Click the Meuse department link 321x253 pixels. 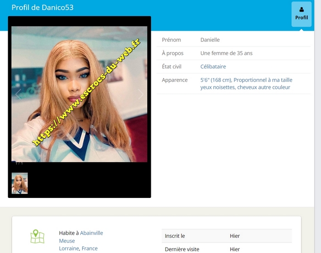coord(67,241)
